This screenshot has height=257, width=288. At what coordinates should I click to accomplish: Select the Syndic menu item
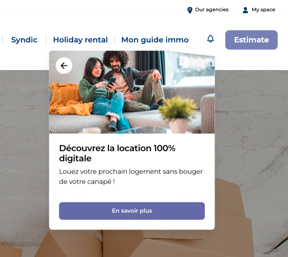point(24,40)
